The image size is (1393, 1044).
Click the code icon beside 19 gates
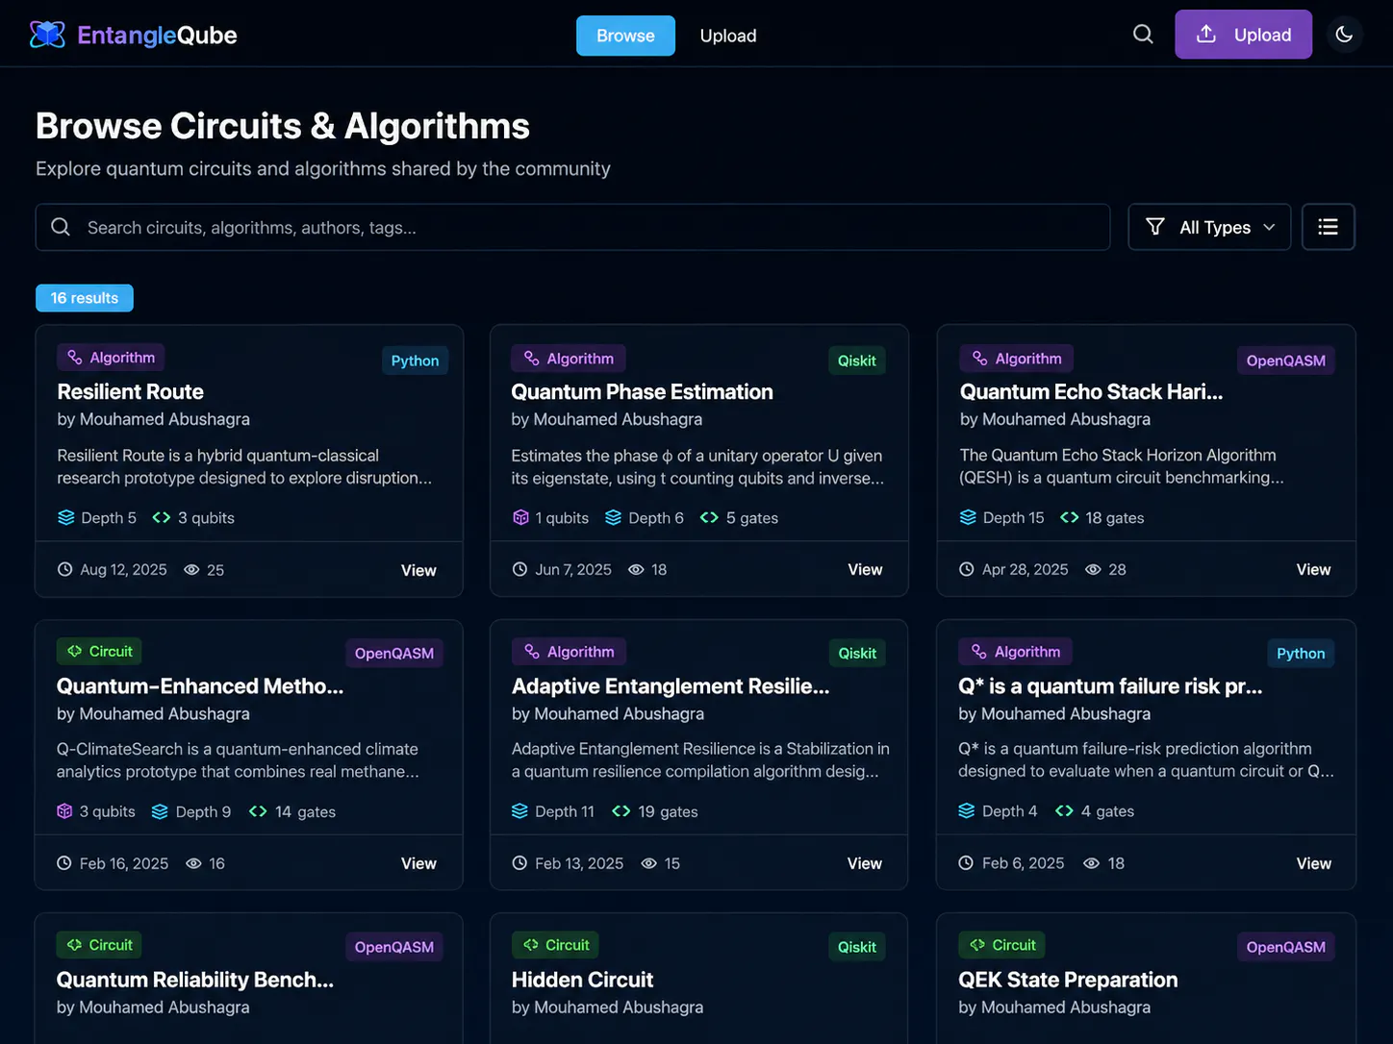pyautogui.click(x=621, y=810)
